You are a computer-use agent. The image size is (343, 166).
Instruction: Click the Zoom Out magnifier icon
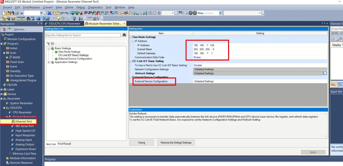tap(155, 13)
